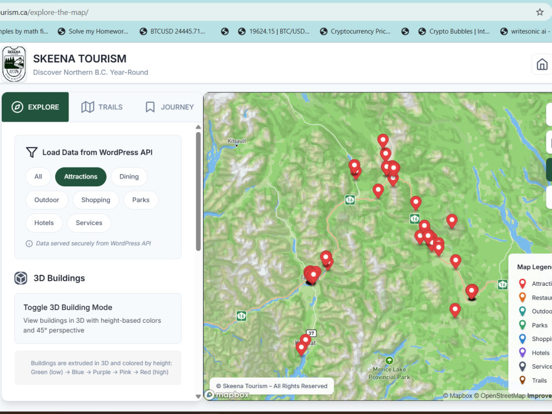This screenshot has width=552, height=414.
Task: Click the Kitsault map label
Action: [237, 141]
